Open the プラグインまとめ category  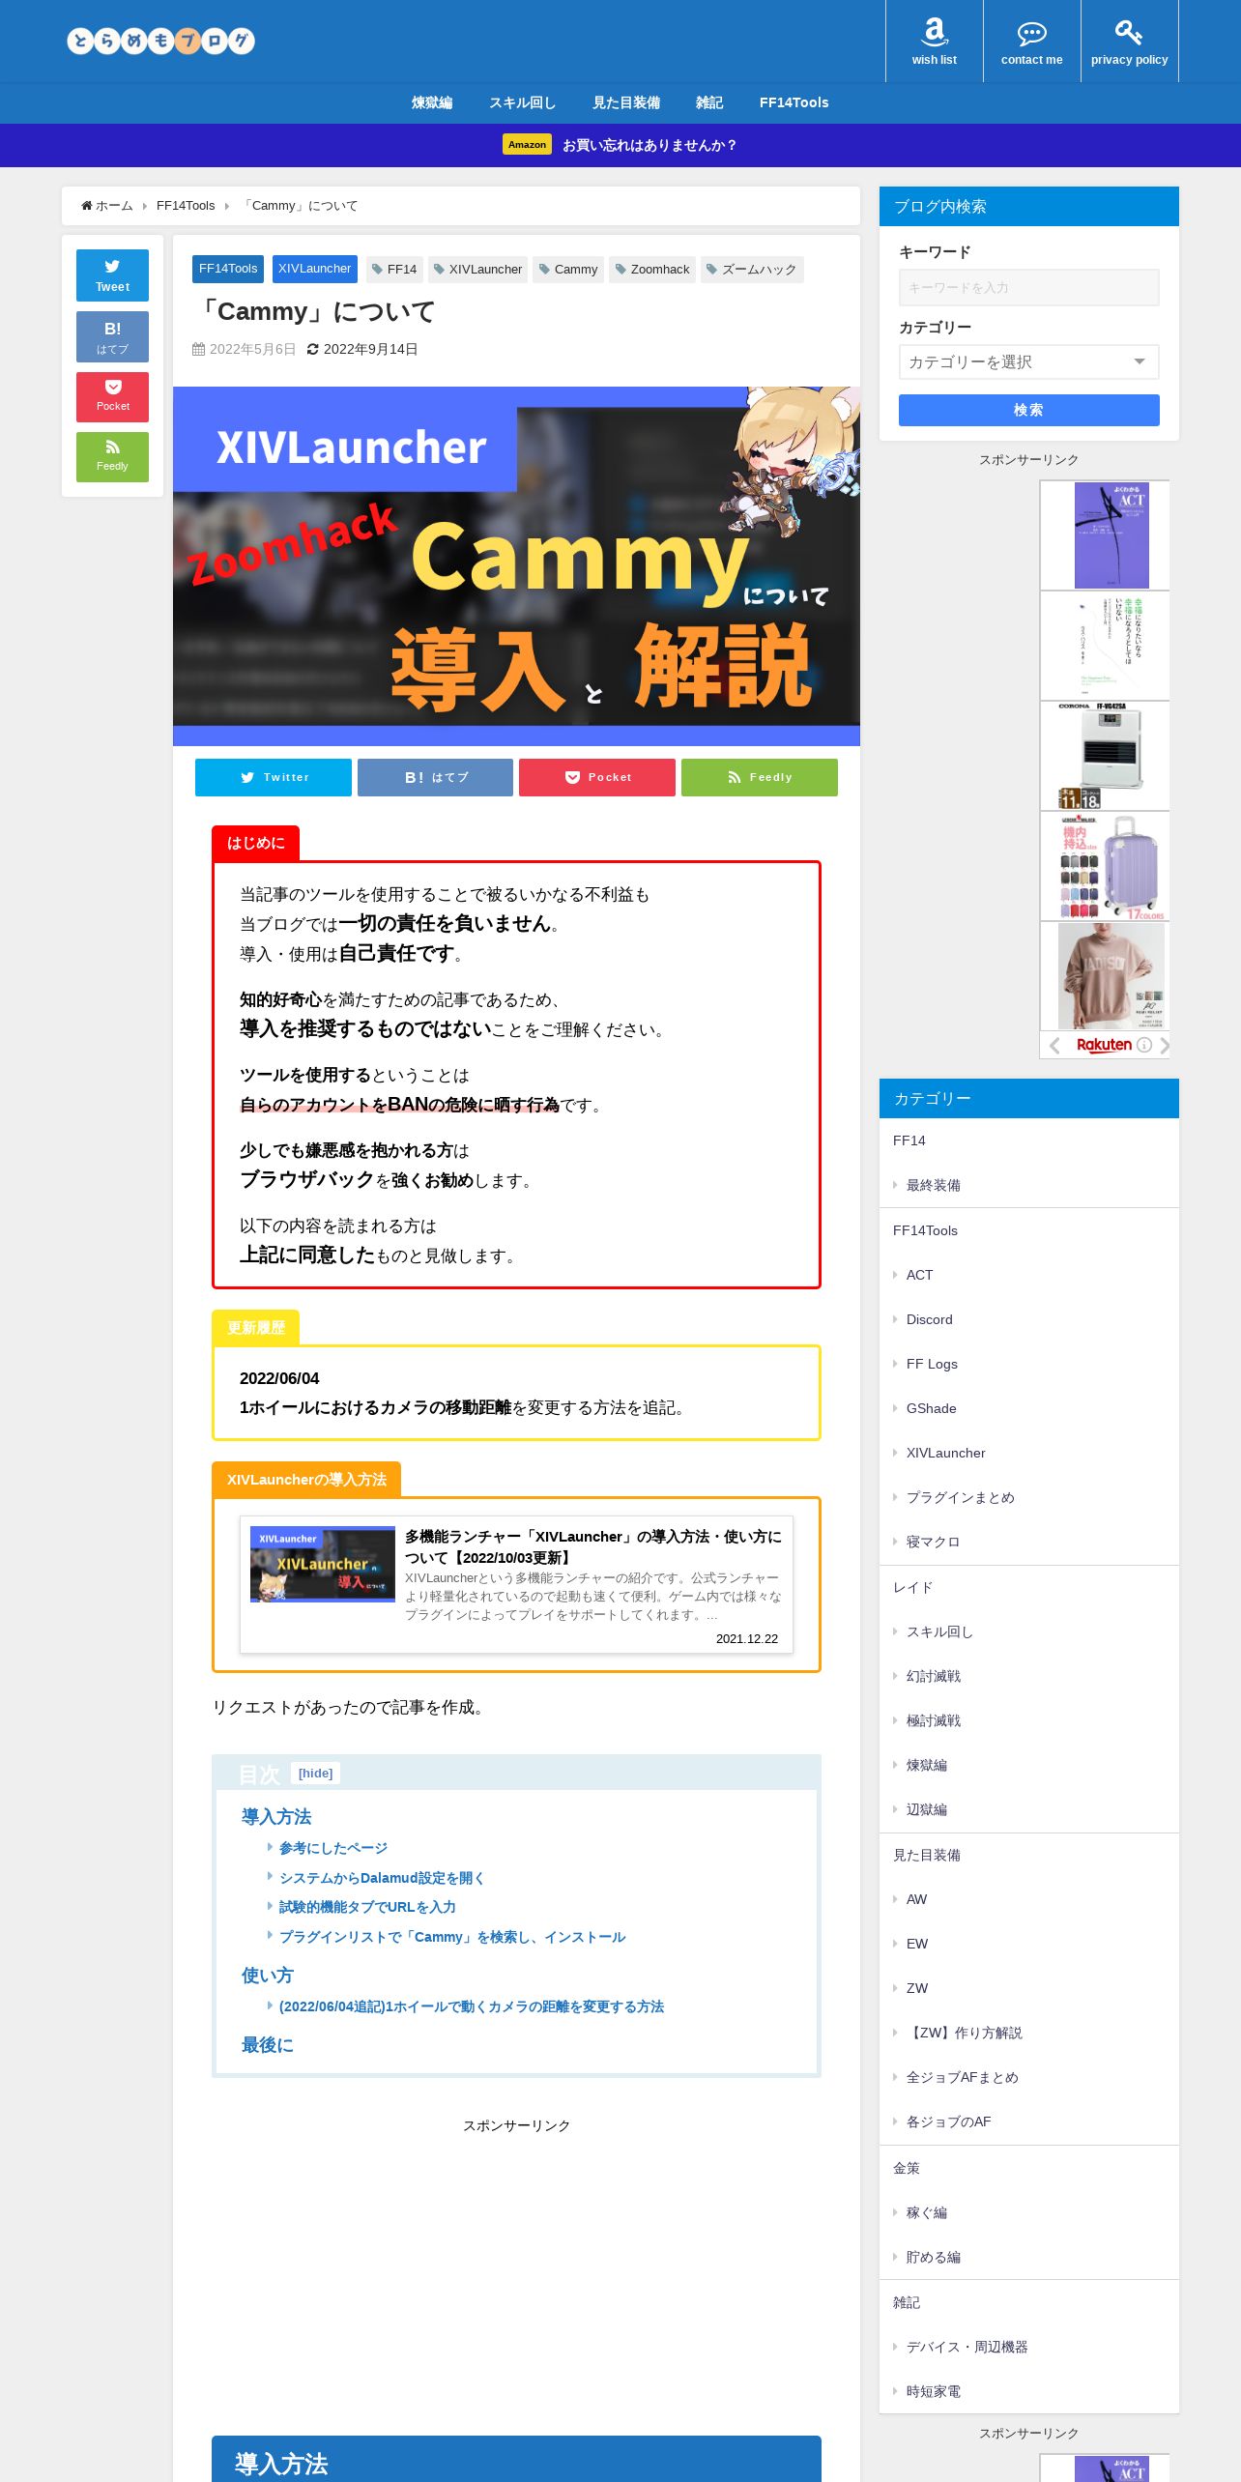coord(960,1497)
